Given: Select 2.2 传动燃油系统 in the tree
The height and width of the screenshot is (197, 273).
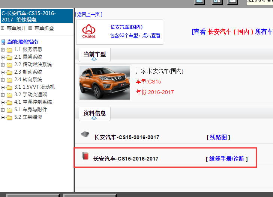Looking at the screenshot, I should [x=33, y=64].
